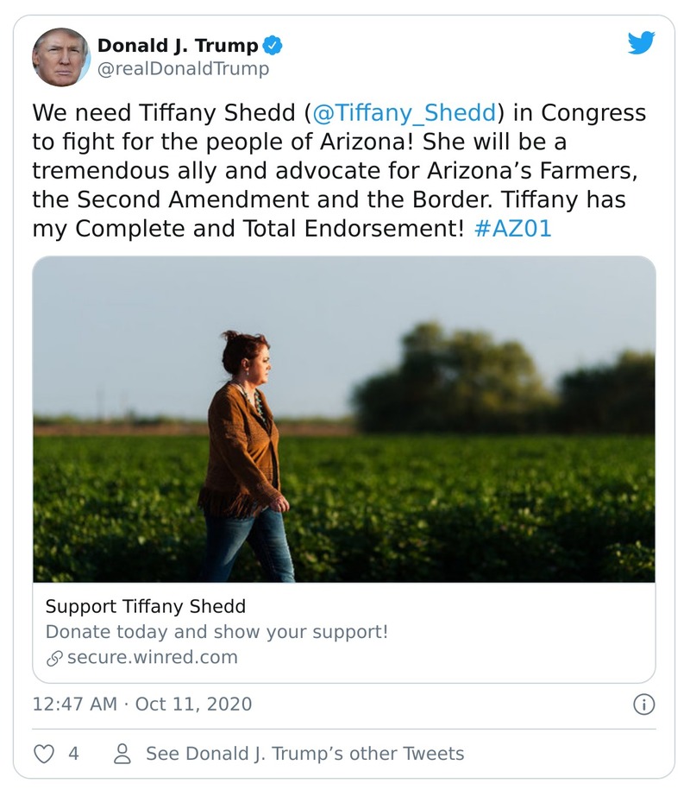Open Donald J. Trump's profile picture
This screenshot has width=690, height=796.
61,57
